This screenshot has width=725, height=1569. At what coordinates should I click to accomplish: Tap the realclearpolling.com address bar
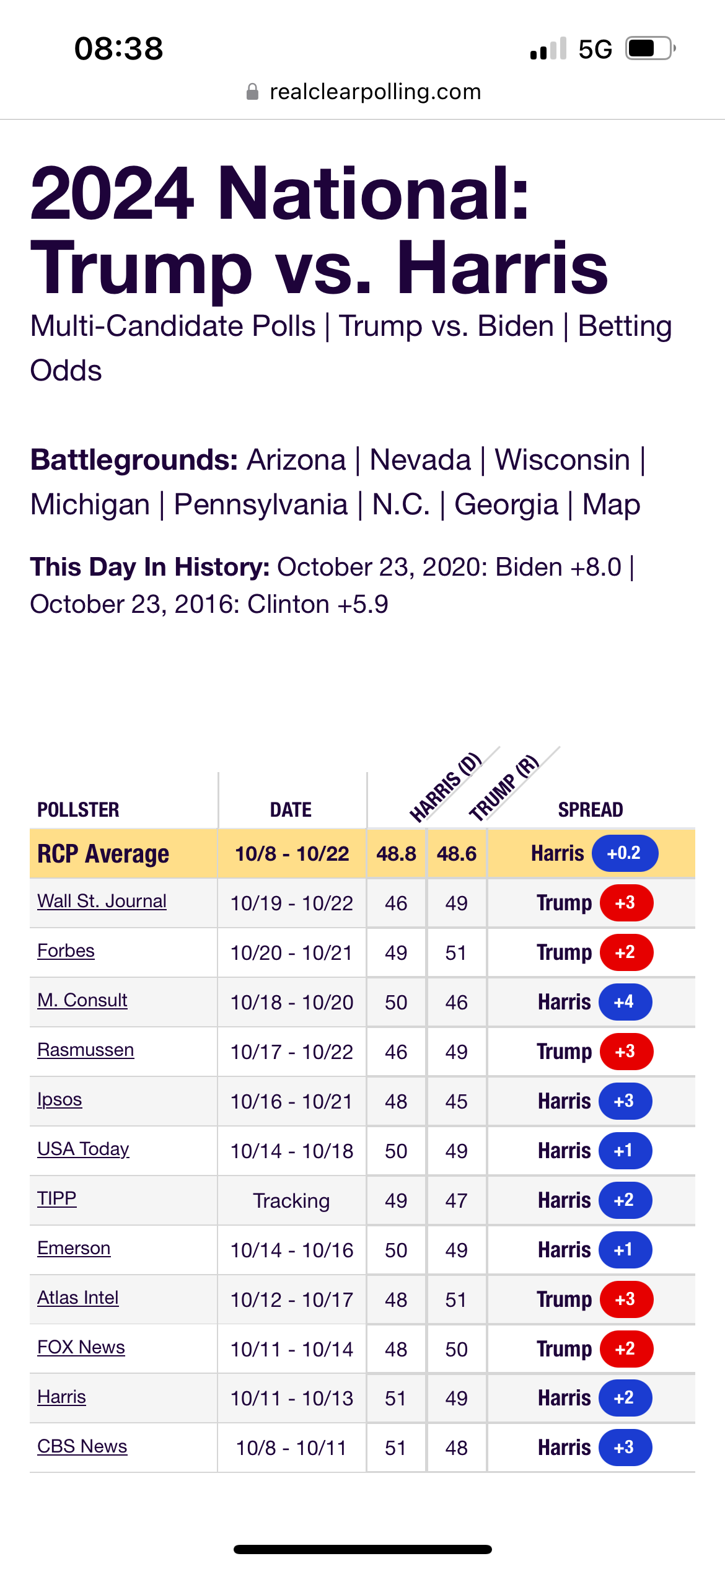tap(375, 92)
